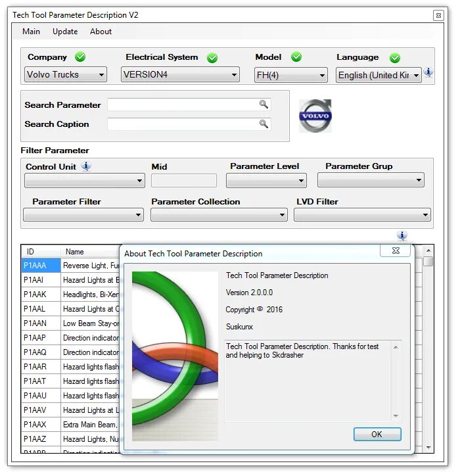The width and height of the screenshot is (460, 474).
Task: Expand the LVD Filter dropdown
Action: click(362, 214)
